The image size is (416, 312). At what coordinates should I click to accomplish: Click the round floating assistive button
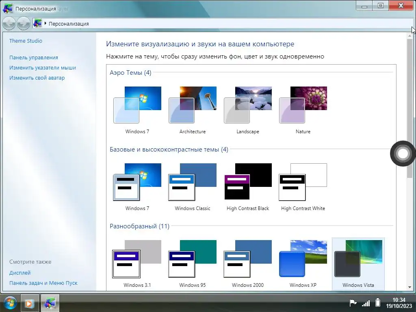click(403, 153)
